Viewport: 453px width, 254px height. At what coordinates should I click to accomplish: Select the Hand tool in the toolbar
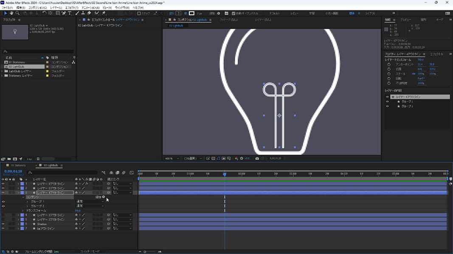(x=11, y=13)
